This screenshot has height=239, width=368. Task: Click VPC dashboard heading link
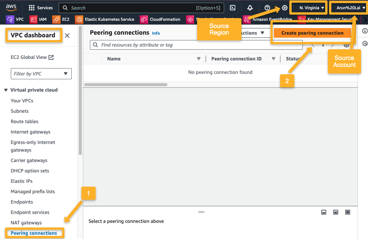pyautogui.click(x=33, y=35)
